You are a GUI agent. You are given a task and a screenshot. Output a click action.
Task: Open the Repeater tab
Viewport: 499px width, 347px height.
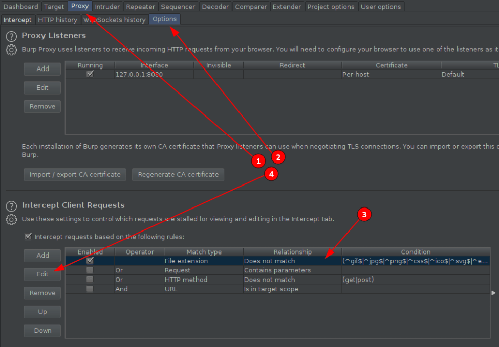(140, 7)
